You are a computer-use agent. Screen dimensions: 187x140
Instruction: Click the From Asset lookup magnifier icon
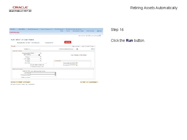click(41, 59)
